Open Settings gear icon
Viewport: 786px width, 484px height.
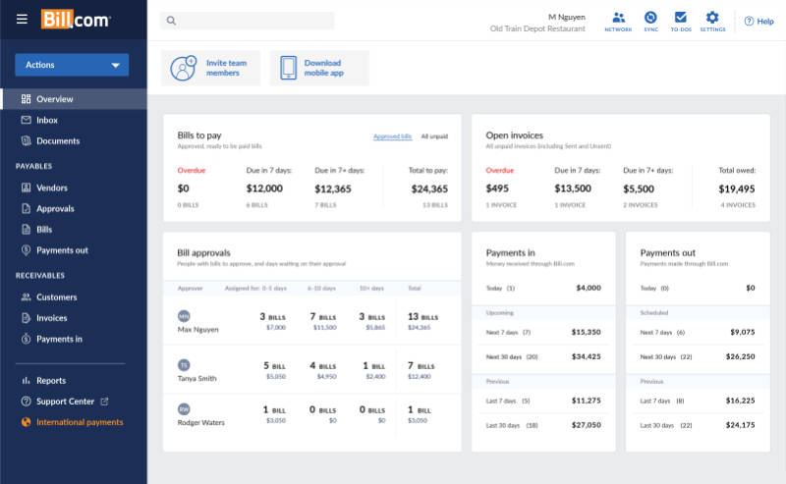[x=712, y=18]
